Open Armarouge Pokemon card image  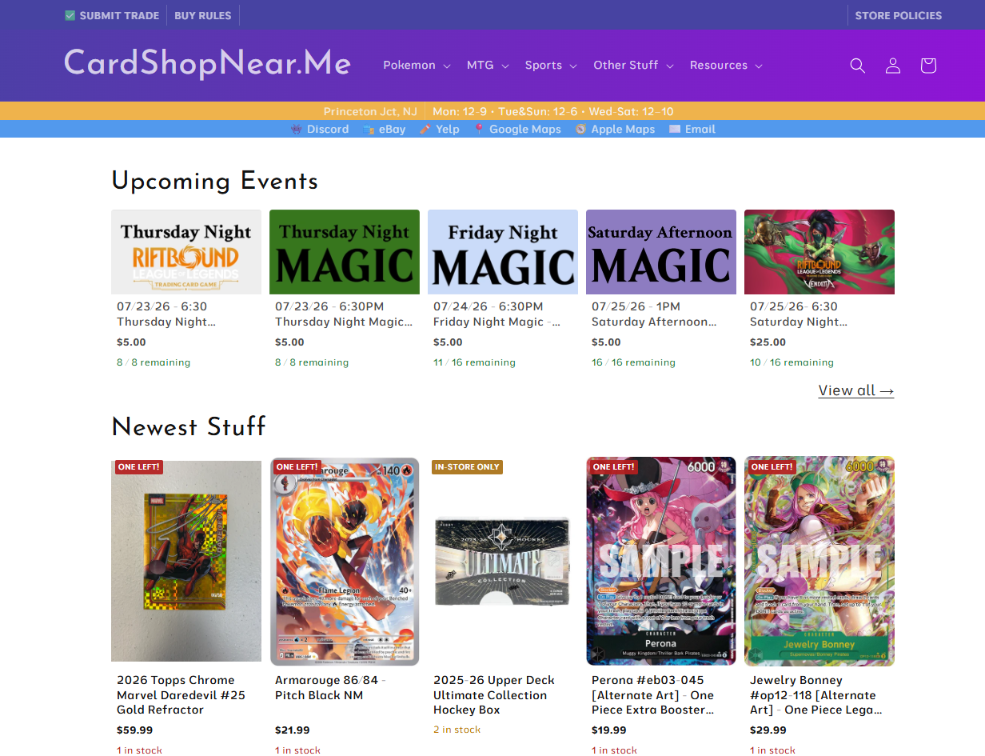pos(345,561)
